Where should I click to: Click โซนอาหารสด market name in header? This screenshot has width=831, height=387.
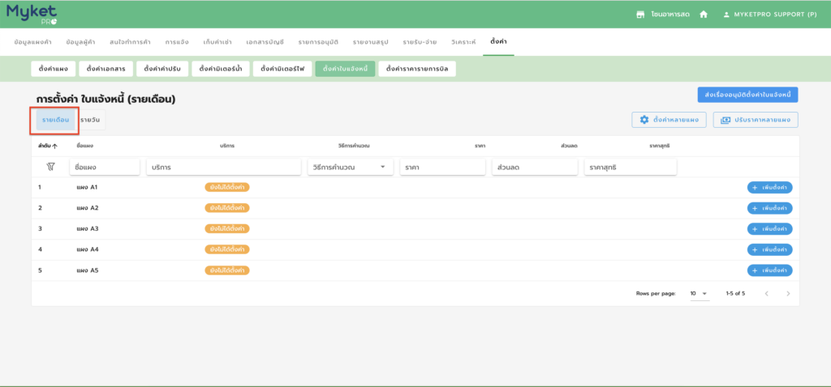670,15
